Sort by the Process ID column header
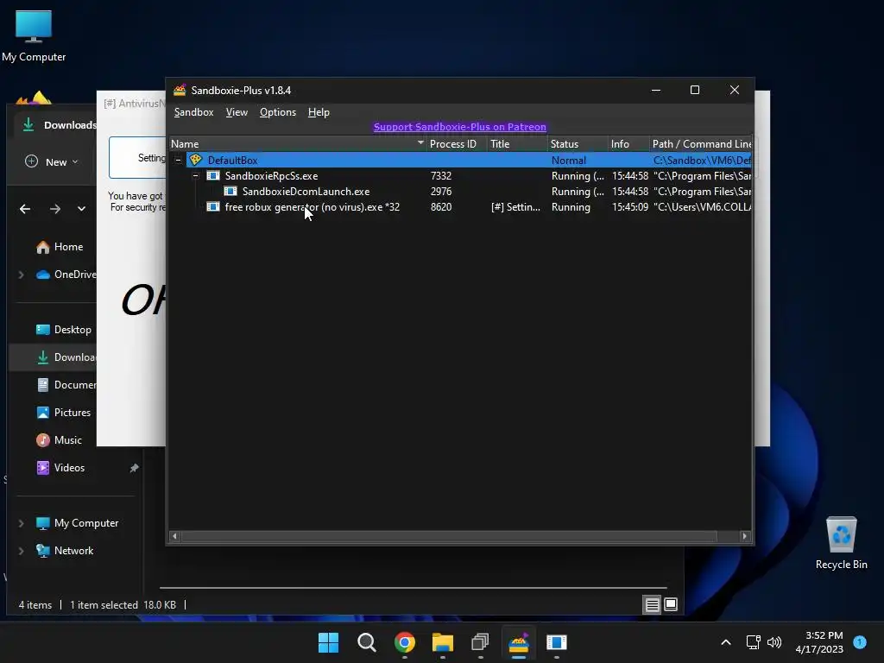Screen dimensions: 884x663 coord(457,144)
